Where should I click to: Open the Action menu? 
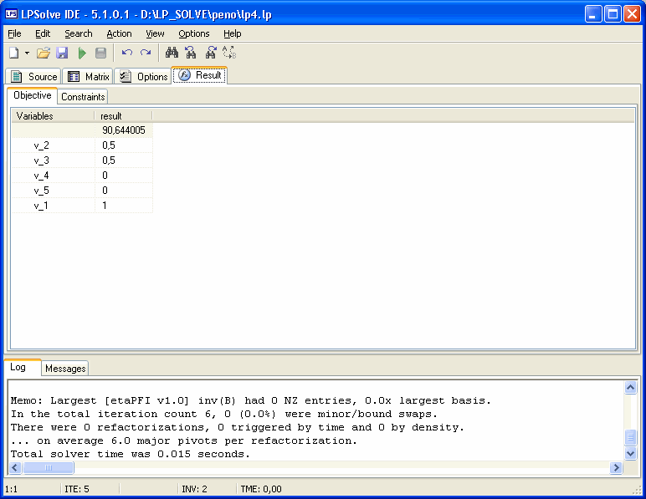119,33
